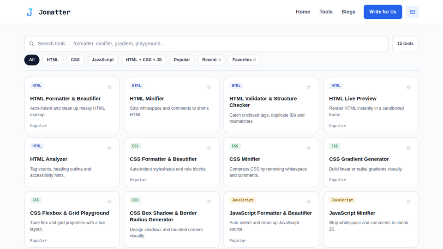Click 'Tag counts, heading outline' description
Viewport: 443px width, 249px height.
pyautogui.click(x=60, y=172)
